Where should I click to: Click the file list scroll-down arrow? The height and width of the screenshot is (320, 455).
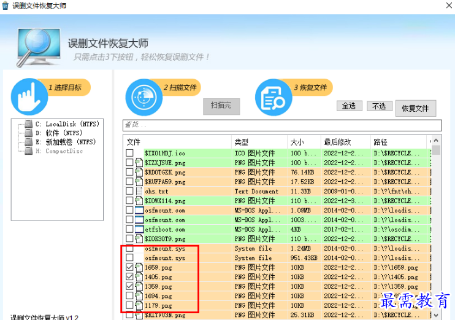click(x=436, y=315)
